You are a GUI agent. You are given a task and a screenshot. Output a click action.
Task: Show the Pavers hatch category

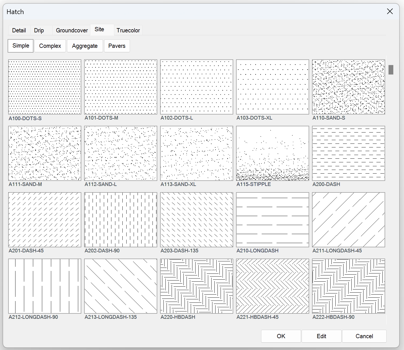(117, 46)
